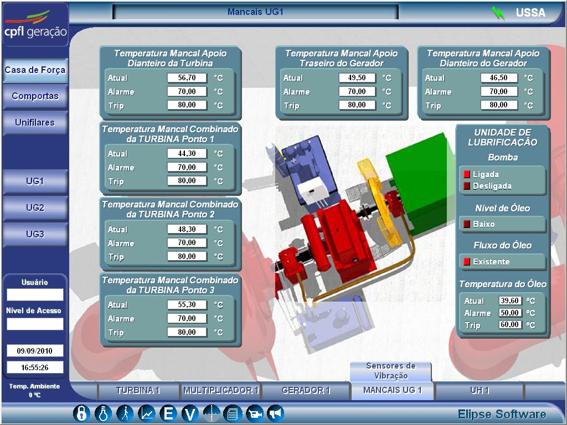Click the Nível de Óleo Baixo indicator
Screen dimensions: 567x425
tap(467, 224)
